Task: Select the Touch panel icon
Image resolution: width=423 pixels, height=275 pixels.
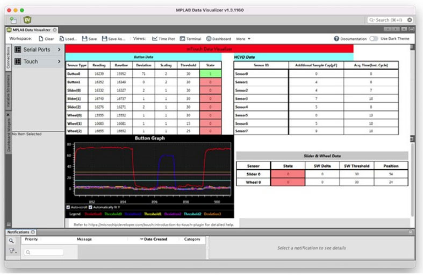Action: click(x=18, y=61)
